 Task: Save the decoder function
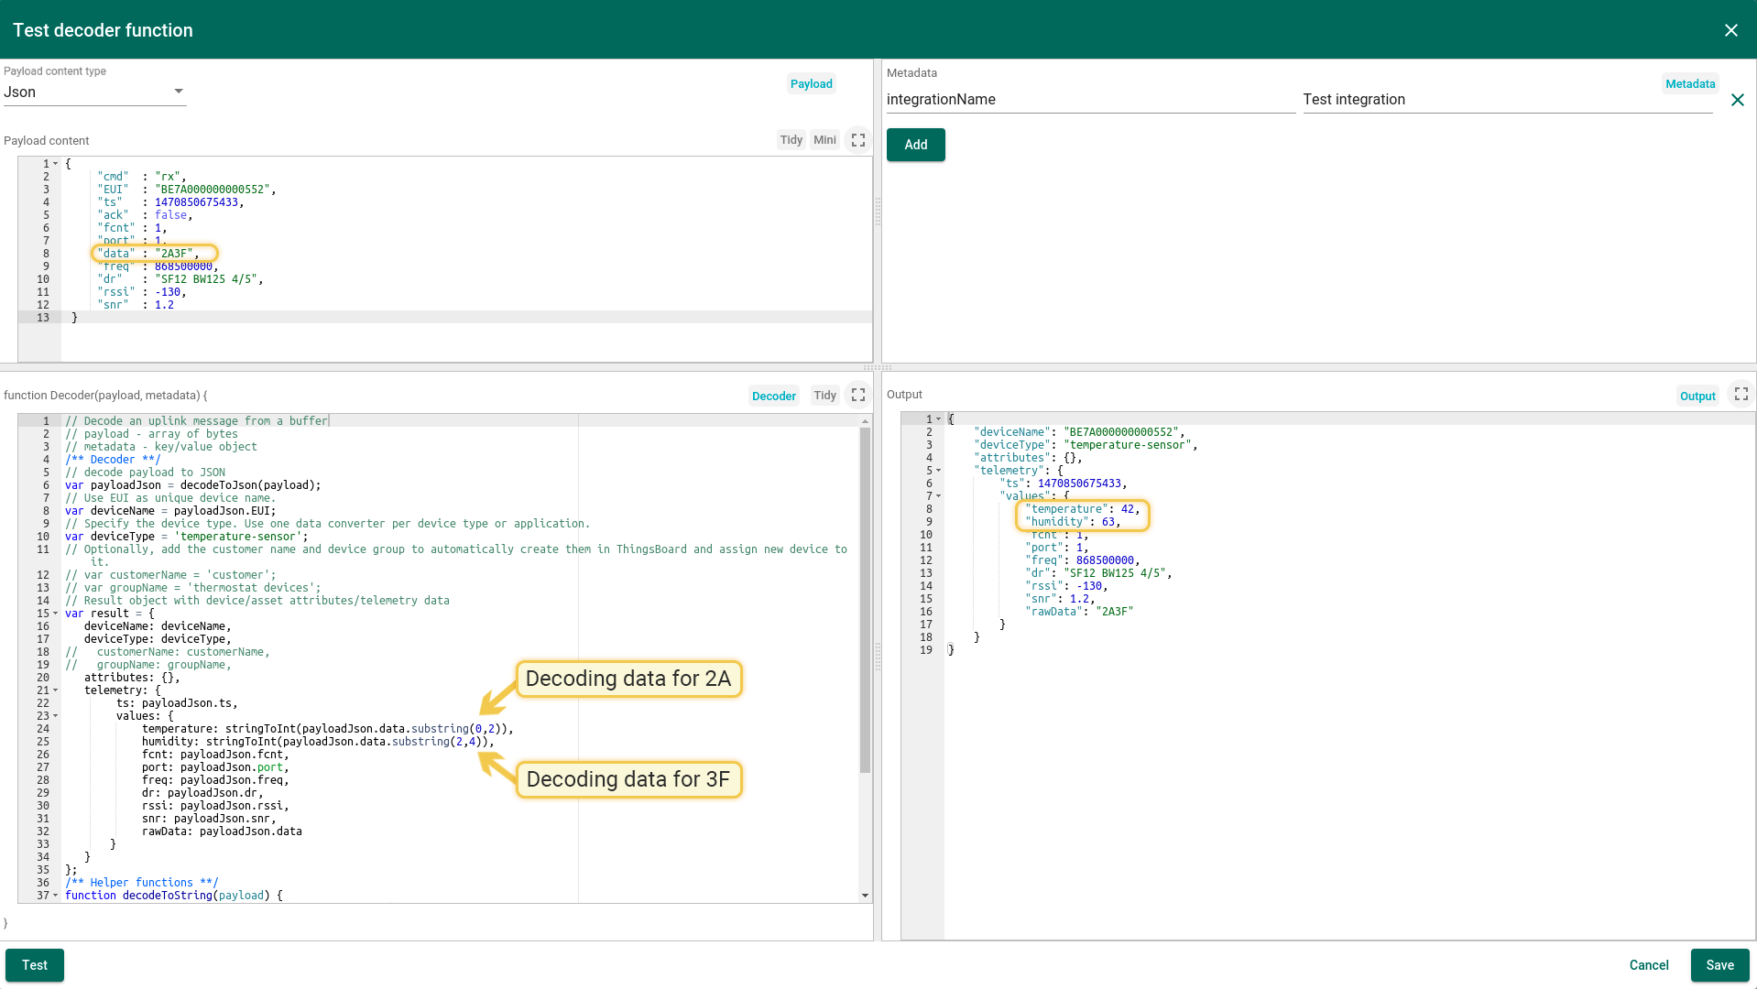click(1719, 965)
